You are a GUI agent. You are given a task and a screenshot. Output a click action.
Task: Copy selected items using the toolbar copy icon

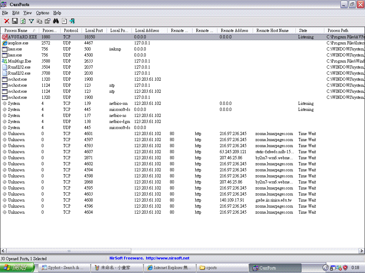[39, 21]
